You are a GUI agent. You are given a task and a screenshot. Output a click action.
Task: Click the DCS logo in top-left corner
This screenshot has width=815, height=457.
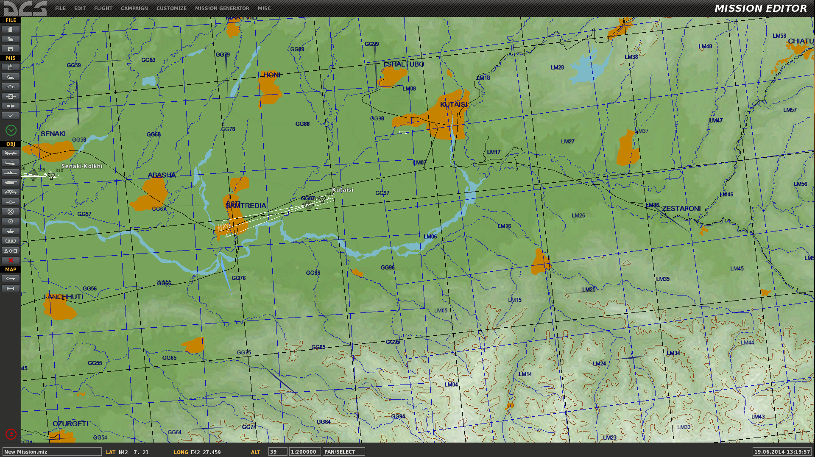click(25, 8)
